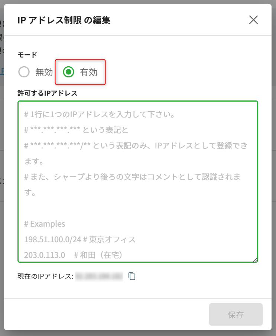Copy the current IP address
This screenshot has width=276, height=336.
(x=132, y=276)
